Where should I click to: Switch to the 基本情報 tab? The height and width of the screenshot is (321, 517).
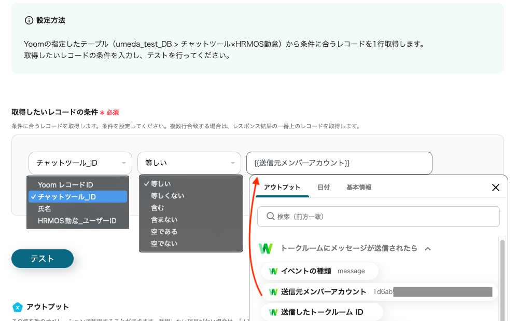point(358,188)
